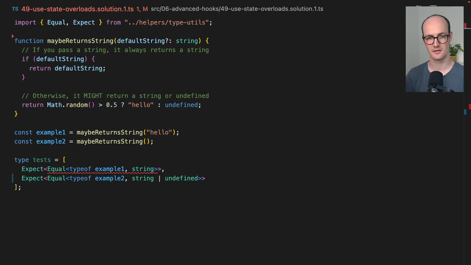Select the 49-use-state-overloads.solution.1.ts tab title
Screen dimensions: 471x265
pyautogui.click(x=78, y=9)
